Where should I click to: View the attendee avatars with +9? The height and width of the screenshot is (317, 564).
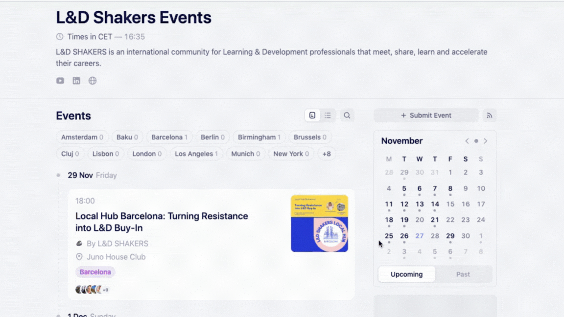(x=92, y=289)
